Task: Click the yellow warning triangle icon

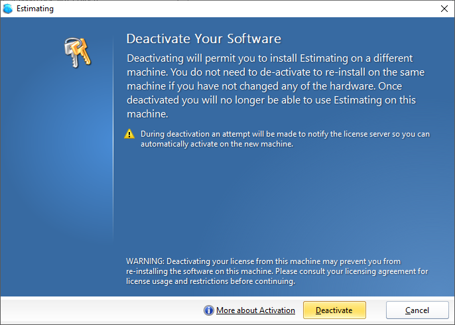Action: click(130, 134)
